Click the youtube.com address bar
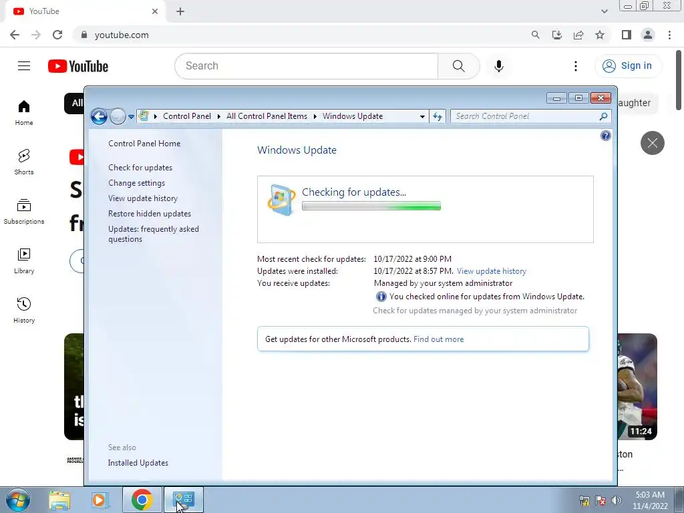 (x=301, y=35)
